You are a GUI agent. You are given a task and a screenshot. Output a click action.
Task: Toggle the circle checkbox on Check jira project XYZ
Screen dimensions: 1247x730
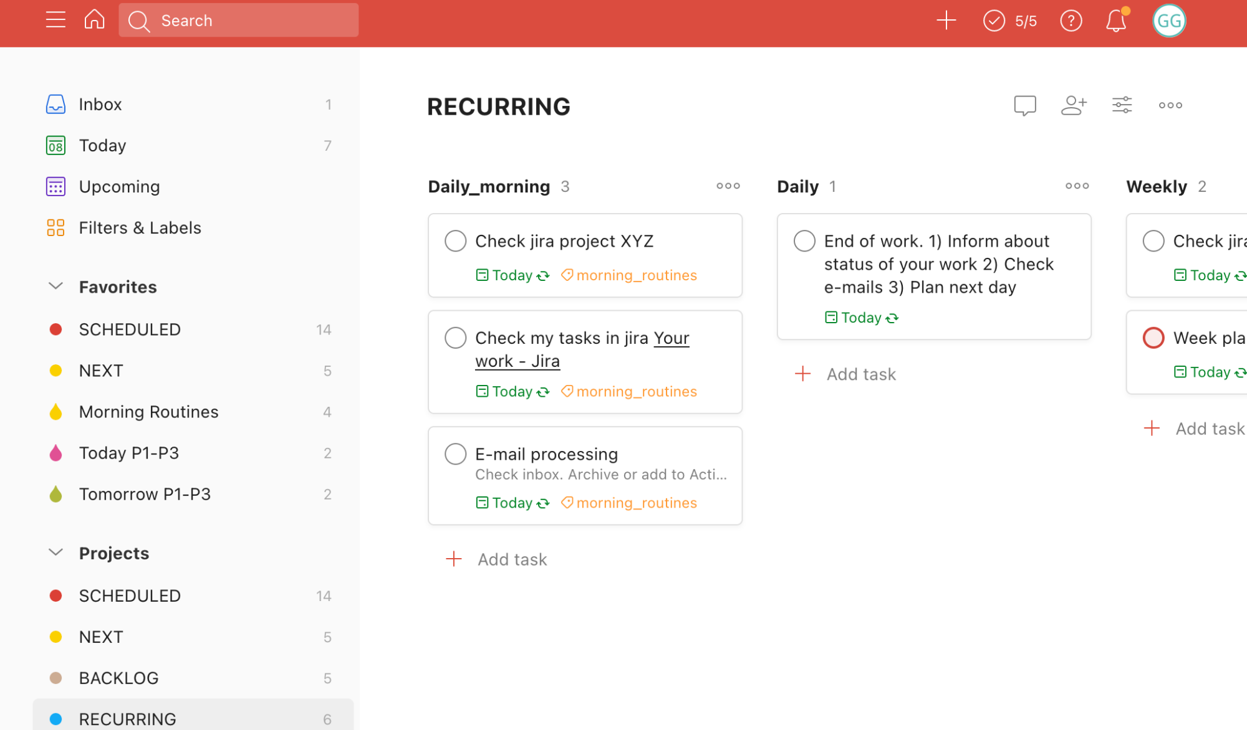coord(455,240)
